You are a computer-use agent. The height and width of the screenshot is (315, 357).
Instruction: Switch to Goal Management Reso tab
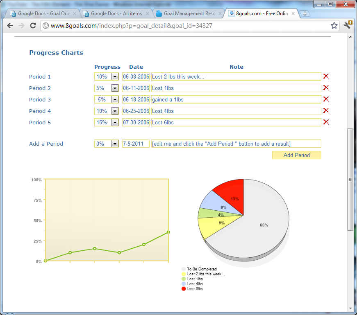pos(189,13)
